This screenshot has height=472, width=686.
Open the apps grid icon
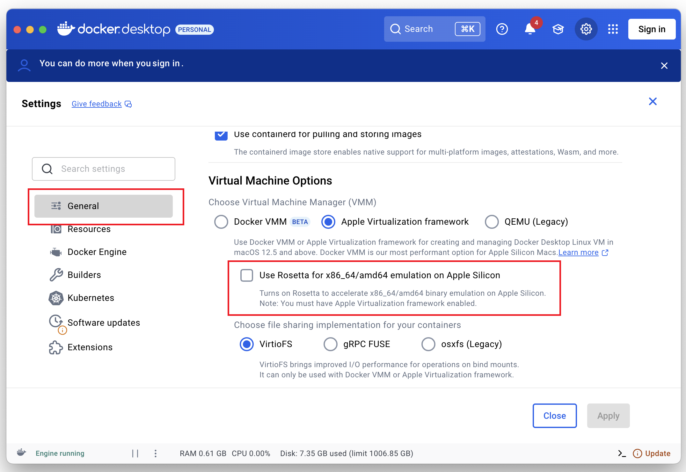613,29
